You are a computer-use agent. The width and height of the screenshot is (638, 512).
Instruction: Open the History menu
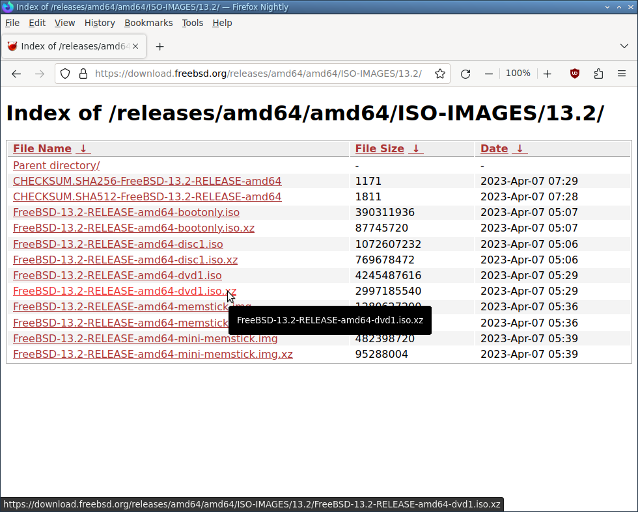[100, 23]
